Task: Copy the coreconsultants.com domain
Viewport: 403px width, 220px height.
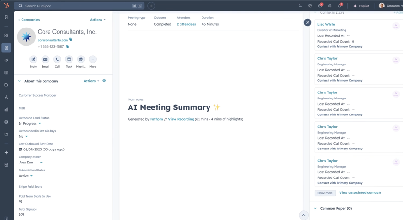Action: point(71,40)
